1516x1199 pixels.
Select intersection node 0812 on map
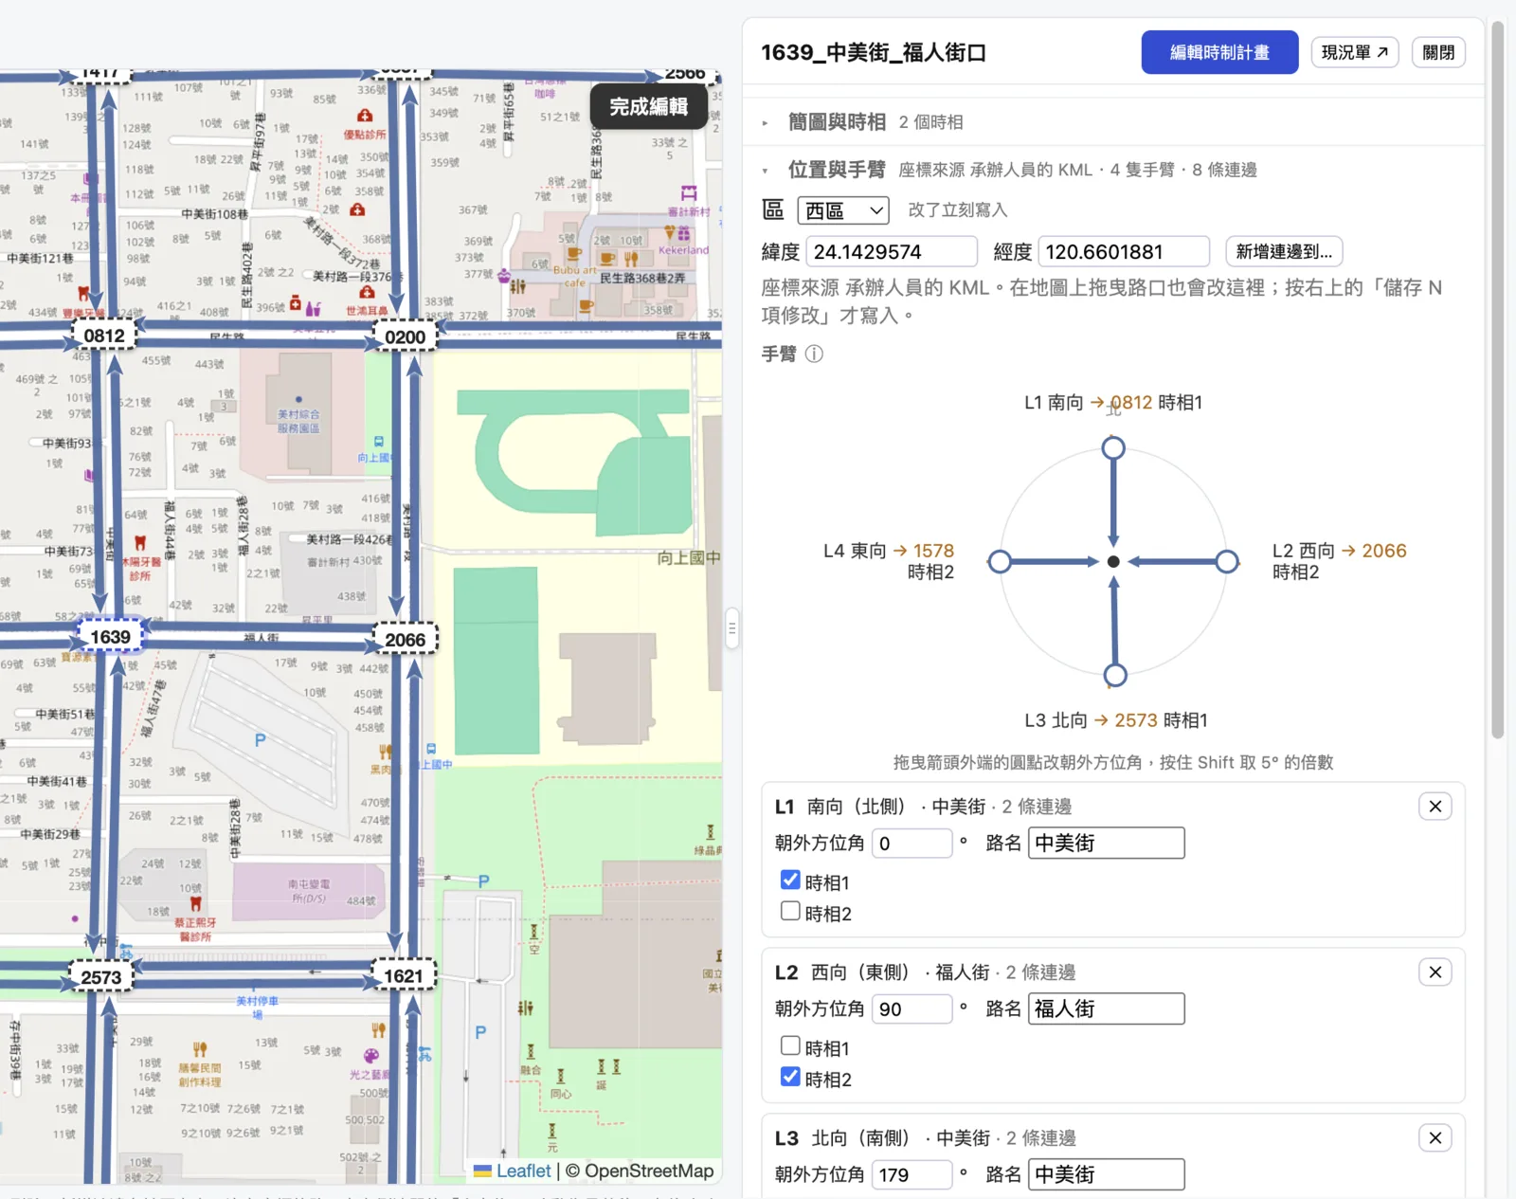(x=104, y=336)
